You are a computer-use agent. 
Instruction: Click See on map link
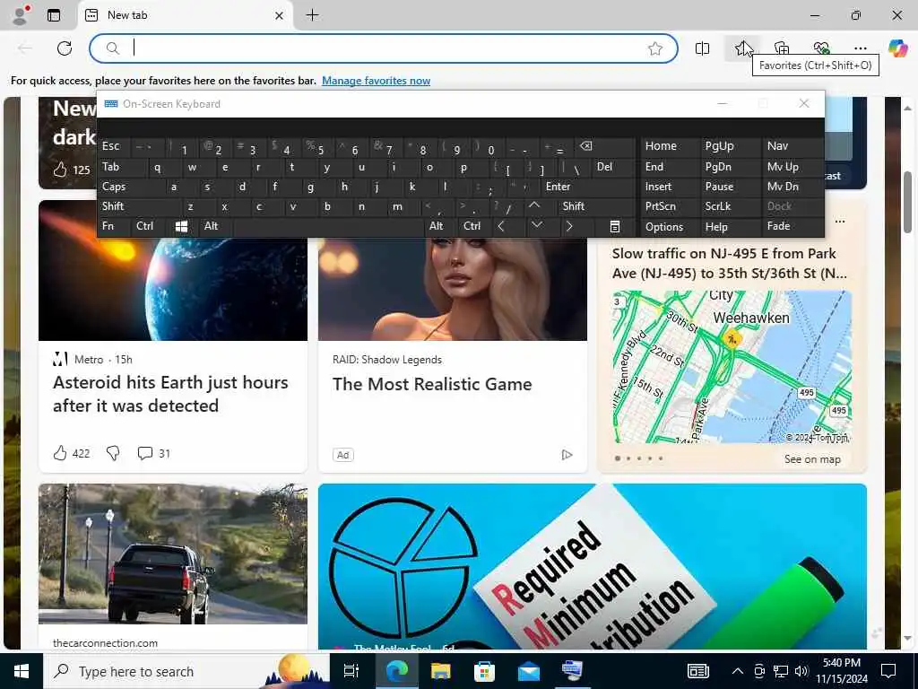[812, 459]
